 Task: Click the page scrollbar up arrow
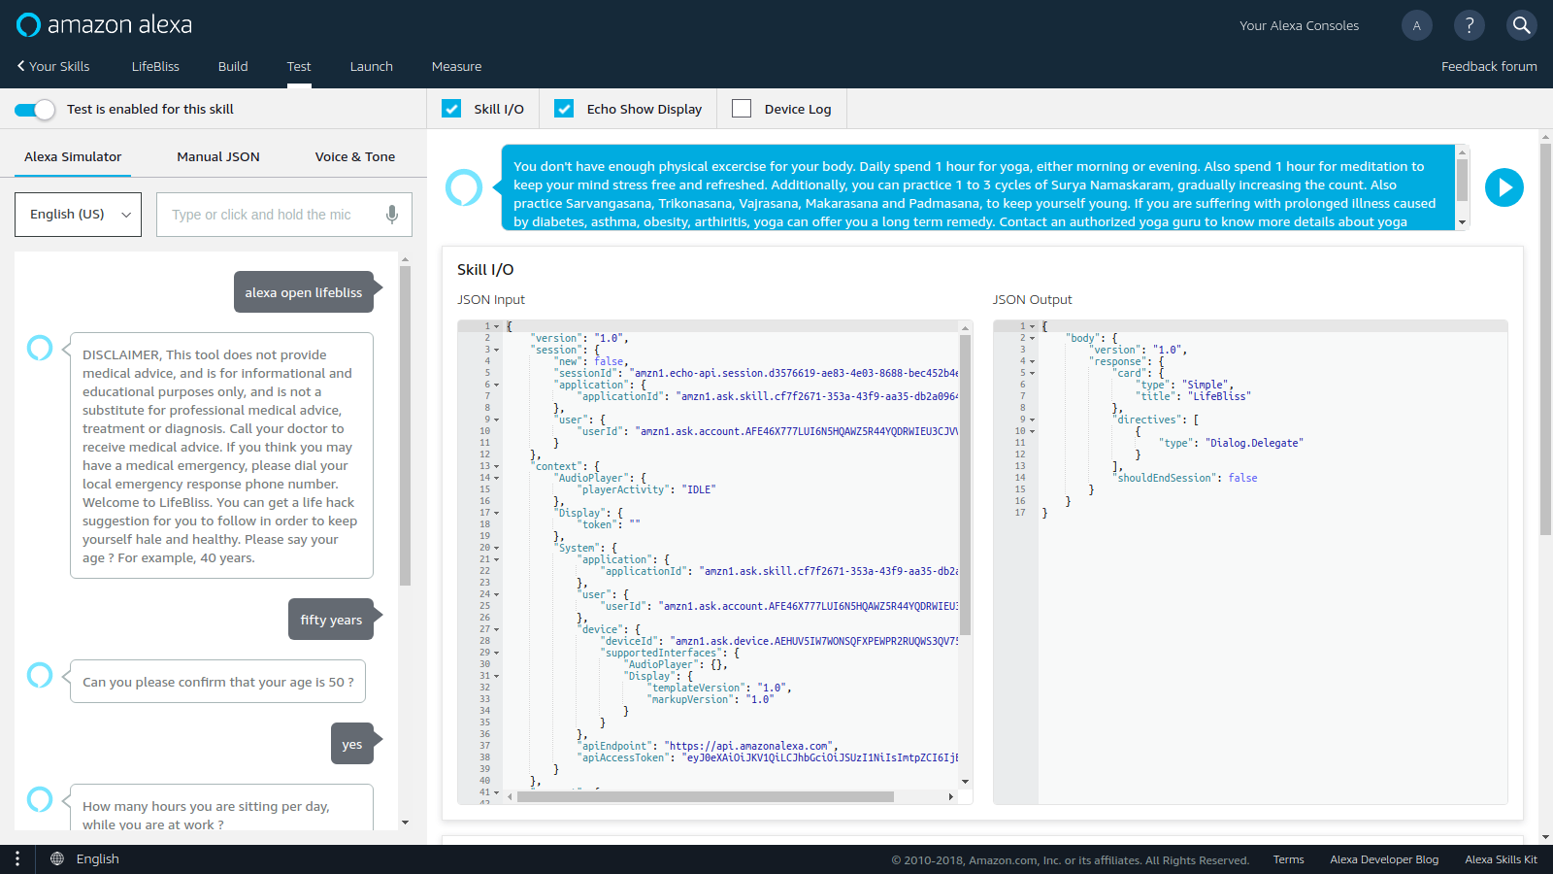click(1545, 137)
